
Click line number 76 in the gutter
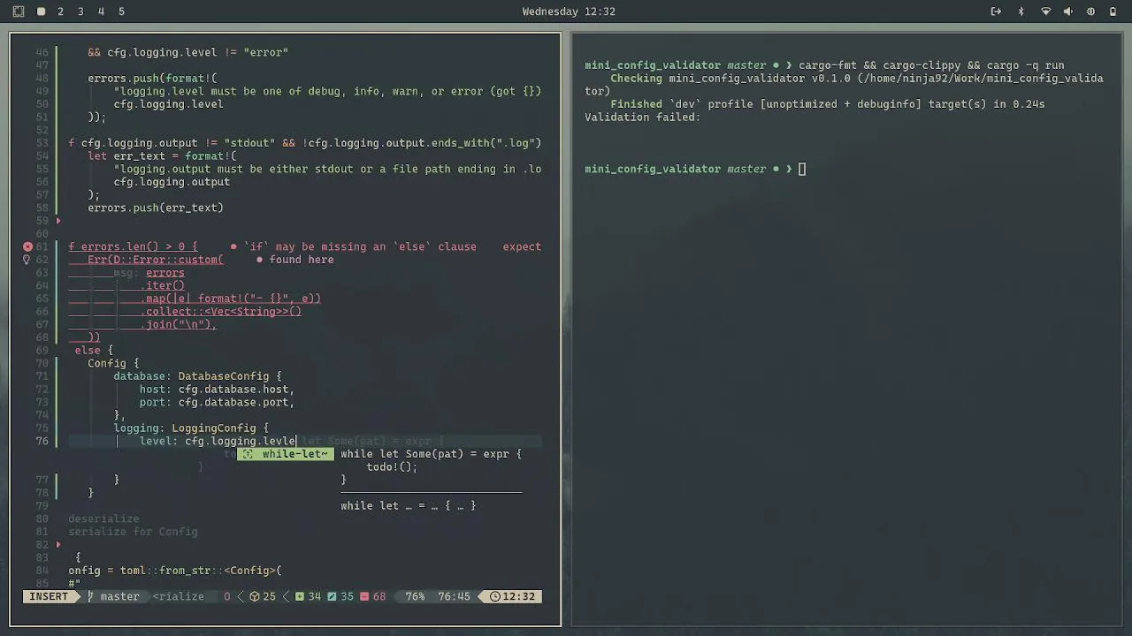tap(42, 441)
